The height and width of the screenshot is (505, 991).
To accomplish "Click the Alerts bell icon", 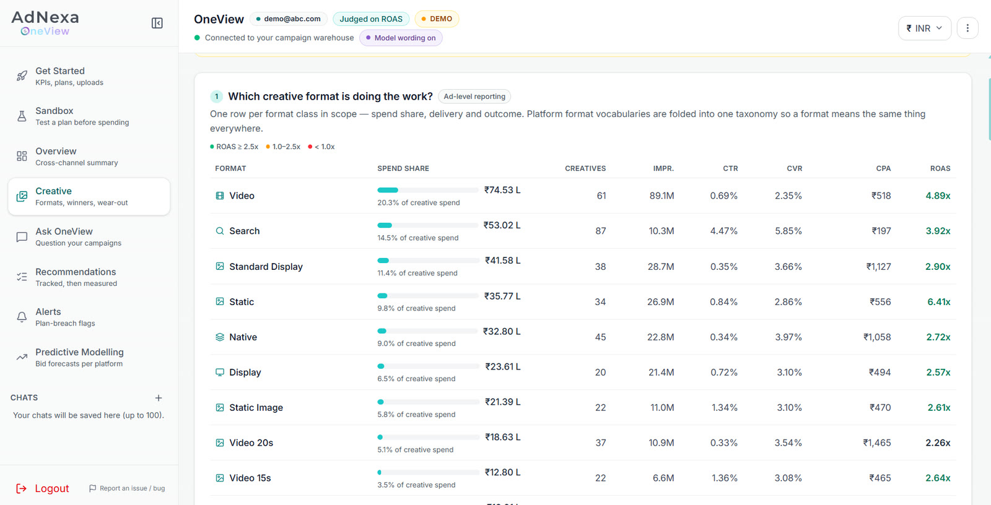I will click(22, 317).
